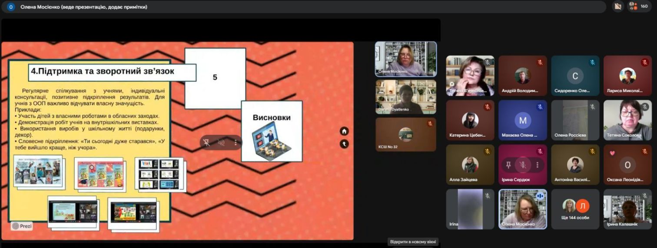Unpin the shared presentation
Viewport: 657px width, 248px height.
(207, 142)
